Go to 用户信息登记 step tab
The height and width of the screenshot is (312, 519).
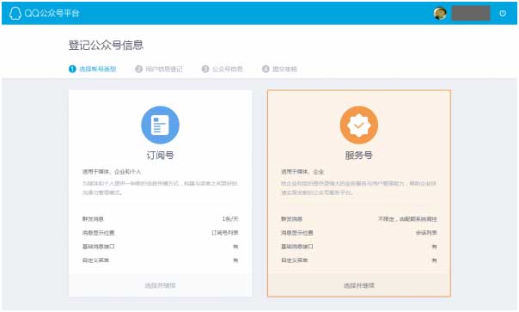pyautogui.click(x=164, y=69)
